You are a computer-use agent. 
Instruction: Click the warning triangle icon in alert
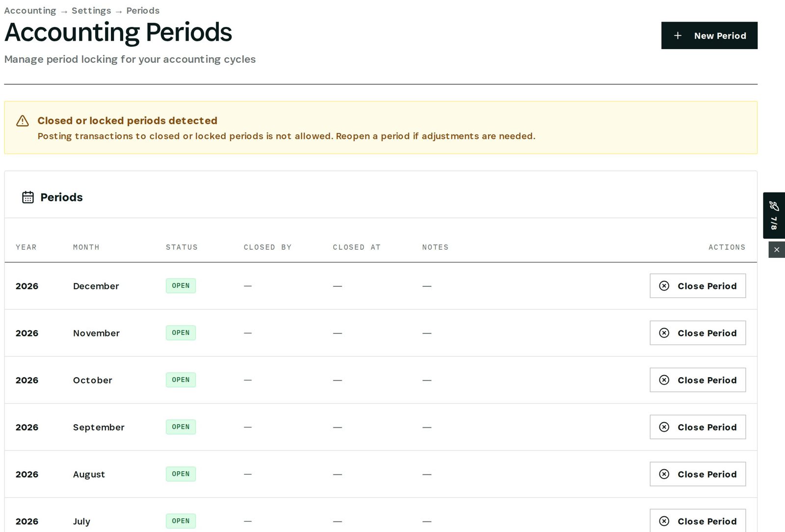pyautogui.click(x=23, y=121)
